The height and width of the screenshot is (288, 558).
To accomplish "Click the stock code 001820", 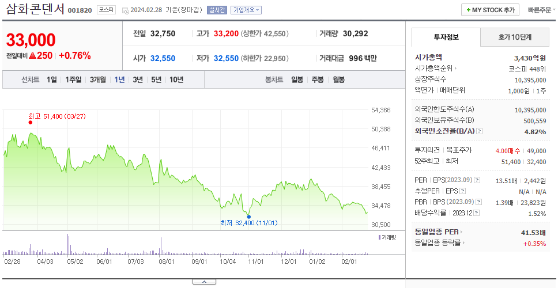I will pos(81,10).
